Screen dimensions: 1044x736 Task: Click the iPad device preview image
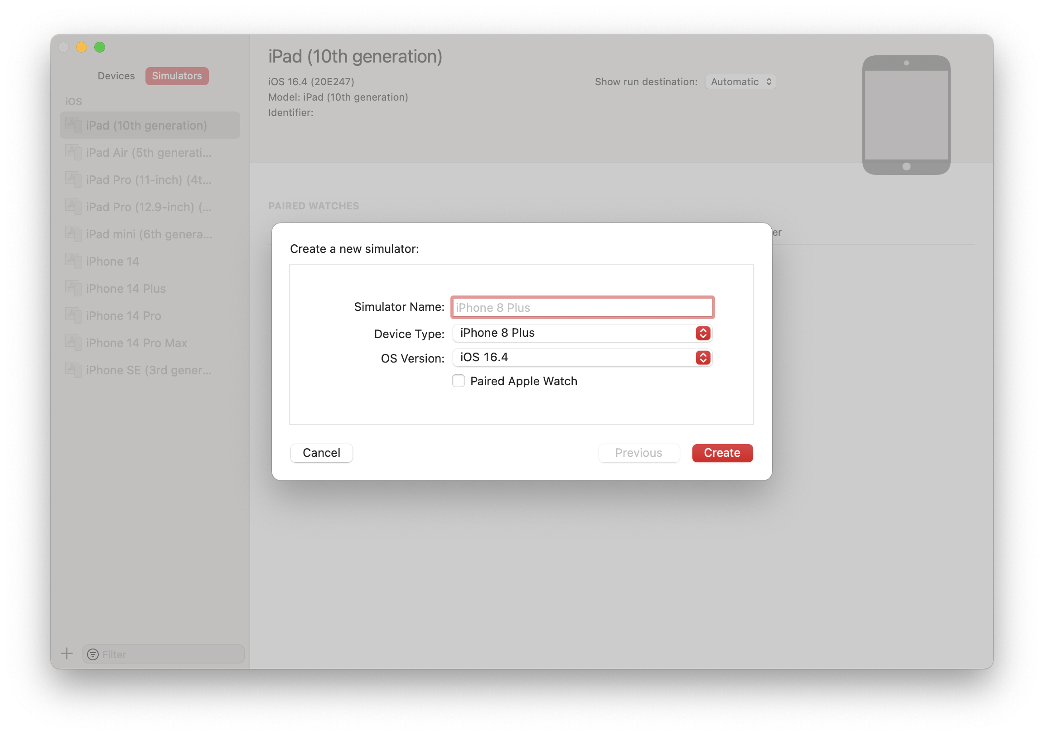[906, 115]
